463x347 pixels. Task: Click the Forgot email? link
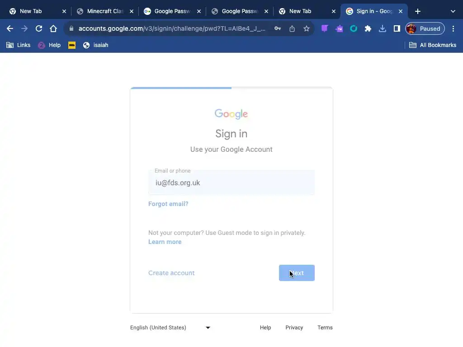168,204
